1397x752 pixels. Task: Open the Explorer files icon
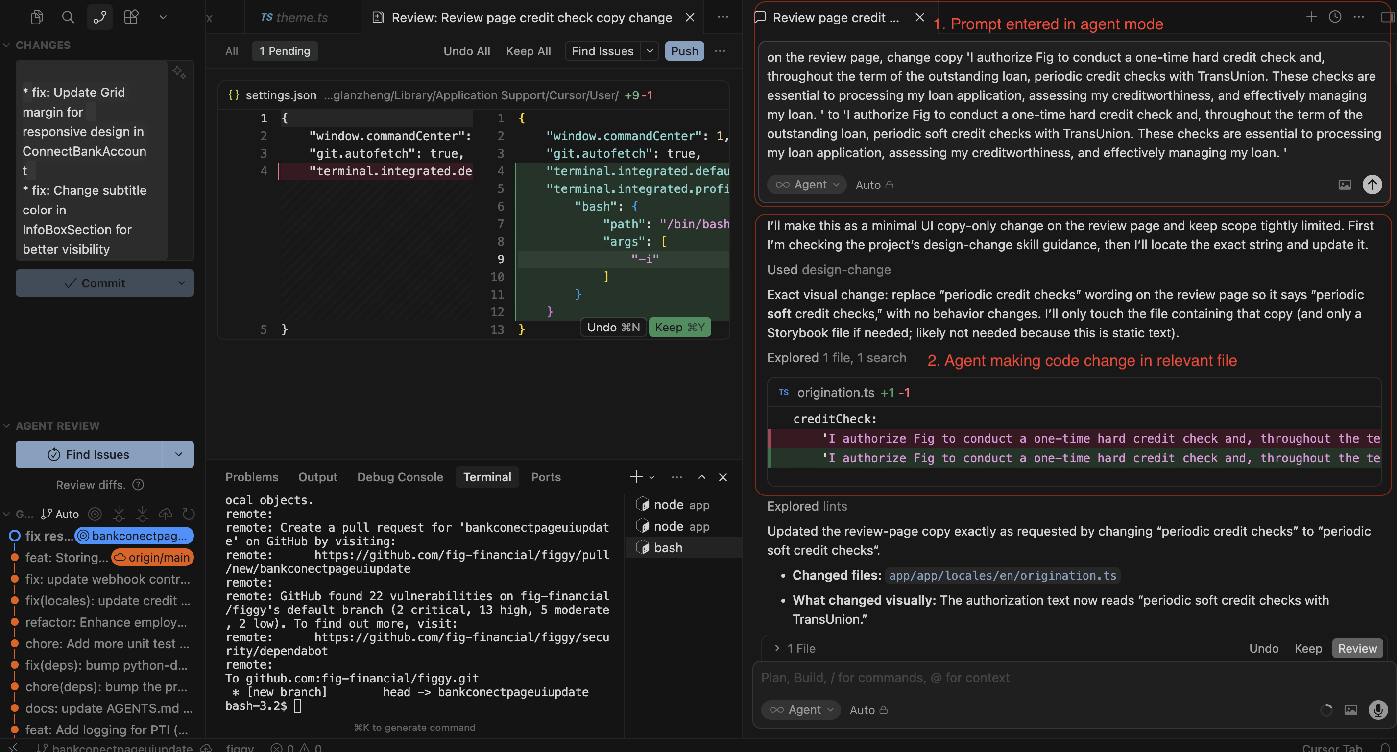tap(37, 17)
